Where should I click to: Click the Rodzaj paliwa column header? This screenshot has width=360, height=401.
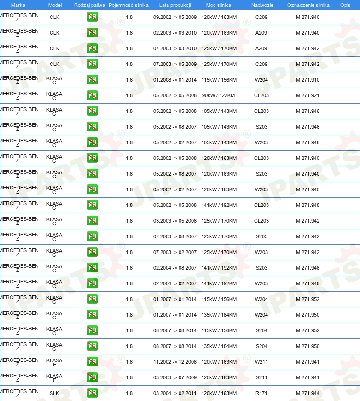[x=89, y=5]
